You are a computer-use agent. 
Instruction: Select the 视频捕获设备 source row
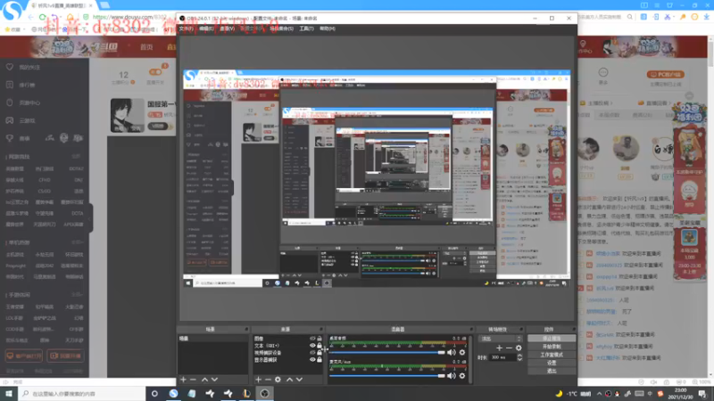(287, 352)
